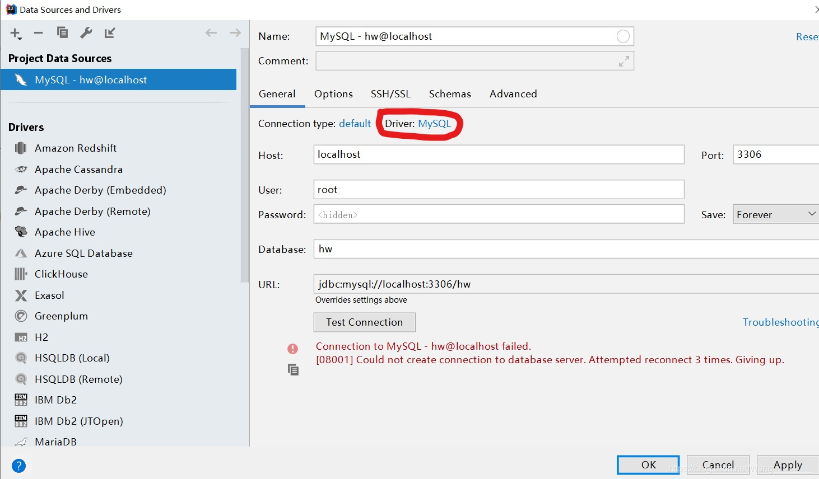Click the Exasol driver icon
This screenshot has height=479, width=819.
click(x=21, y=295)
